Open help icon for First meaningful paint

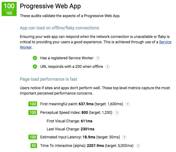pos(127,104)
